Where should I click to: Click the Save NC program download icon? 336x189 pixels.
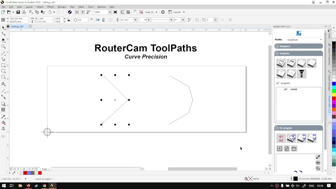280,149
